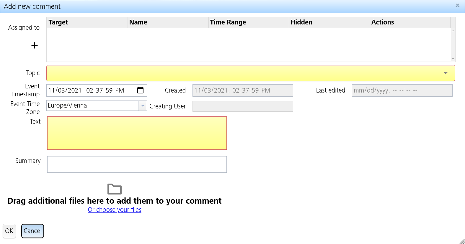Click the Europe/Vienna time zone field
465x244 pixels.
pos(92,105)
